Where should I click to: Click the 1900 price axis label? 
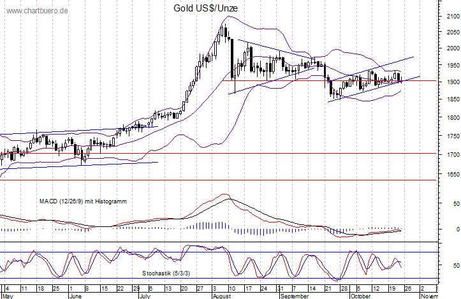pos(453,82)
